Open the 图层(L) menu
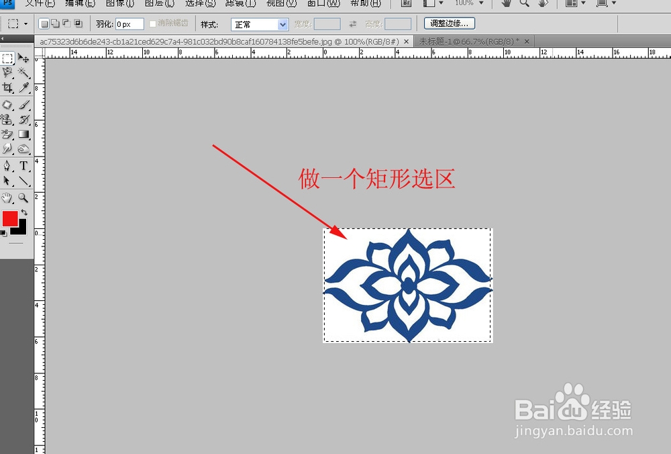The width and height of the screenshot is (671, 454). pos(159,3)
